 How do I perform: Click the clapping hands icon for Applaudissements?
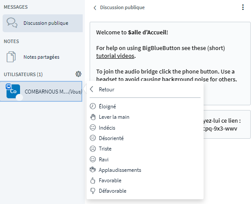(x=93, y=170)
